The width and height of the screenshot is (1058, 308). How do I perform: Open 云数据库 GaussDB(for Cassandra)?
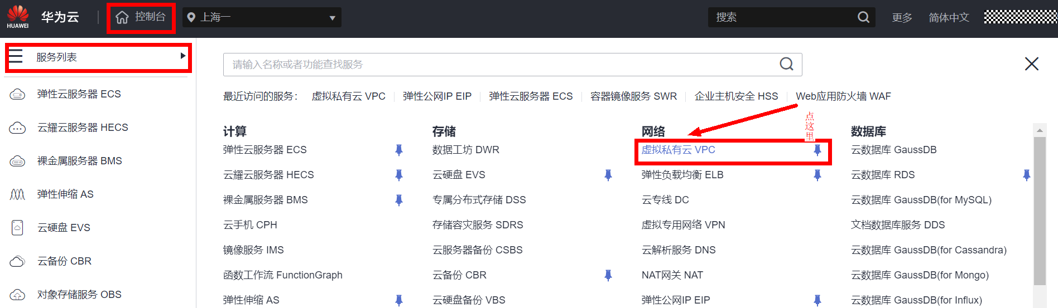pos(929,250)
